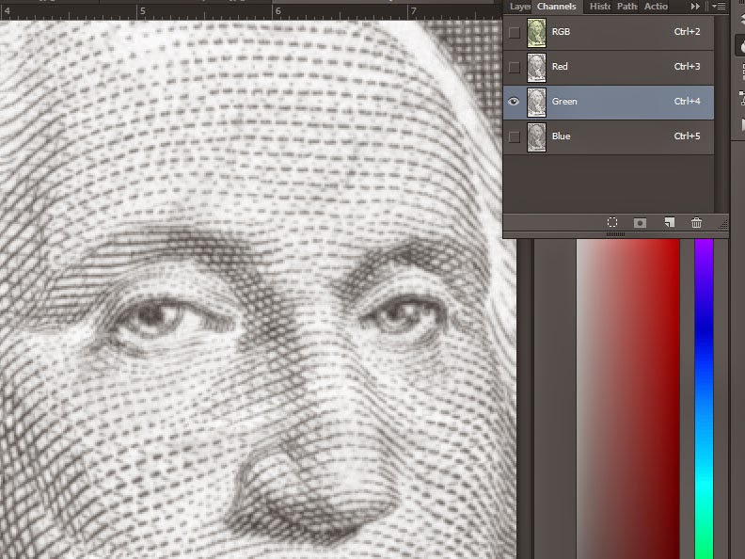The image size is (745, 559).
Task: Open the Channels panel flyout menu
Action: pyautogui.click(x=719, y=7)
